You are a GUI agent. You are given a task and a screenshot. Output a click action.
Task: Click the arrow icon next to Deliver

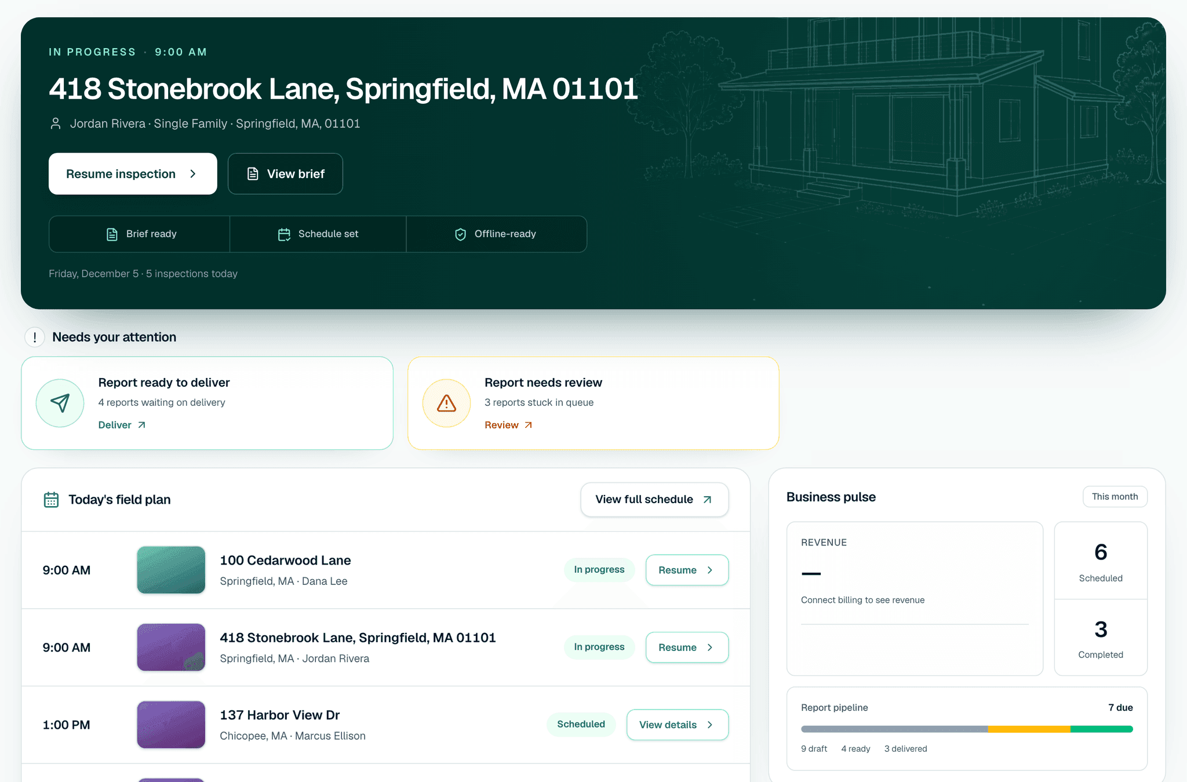click(141, 425)
